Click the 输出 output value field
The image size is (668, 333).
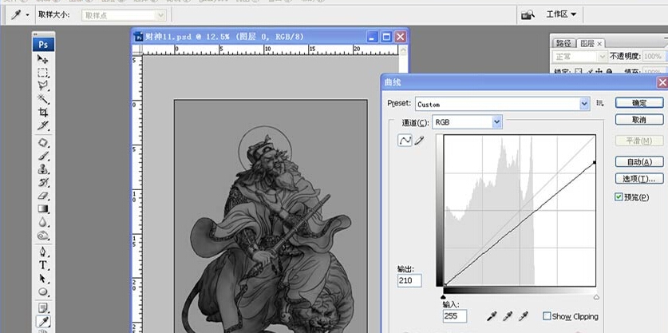(409, 280)
